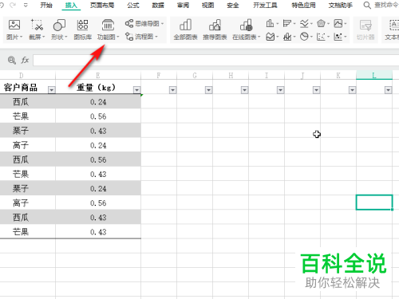This screenshot has height=299, width=399.
Task: Click the redo arrow in quick access bar
Action: pos(13,5)
